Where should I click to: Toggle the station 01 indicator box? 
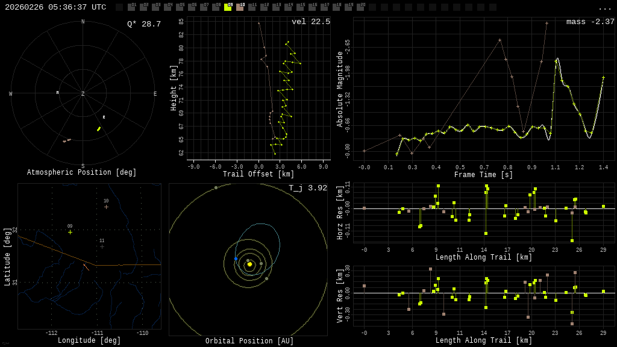(131, 7)
